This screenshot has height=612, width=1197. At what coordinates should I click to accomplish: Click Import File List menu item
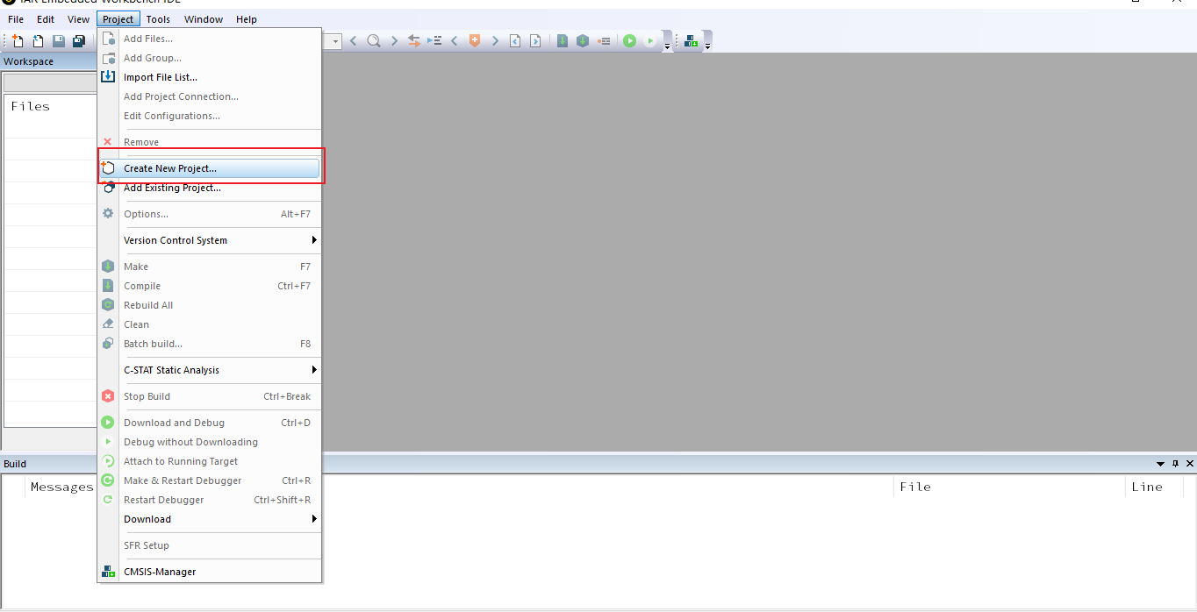161,77
